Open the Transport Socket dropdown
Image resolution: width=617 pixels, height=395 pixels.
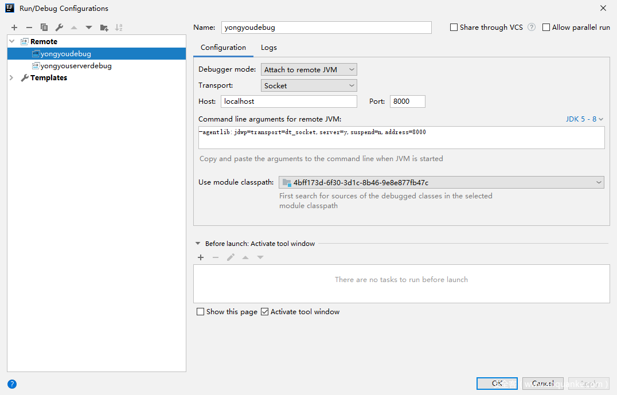click(309, 85)
